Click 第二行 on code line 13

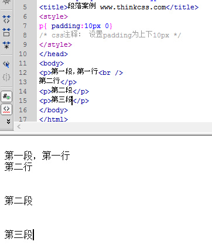pos(49,81)
